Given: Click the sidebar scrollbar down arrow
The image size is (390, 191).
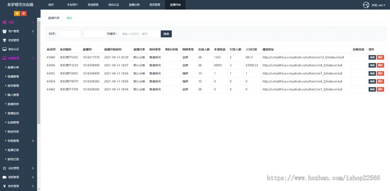Looking at the screenshot, I should click(x=39, y=189).
